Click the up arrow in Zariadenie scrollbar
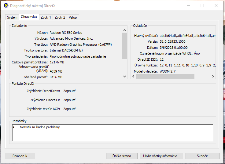Image resolution: width=225 pixels, height=164 pixels. click(x=124, y=30)
